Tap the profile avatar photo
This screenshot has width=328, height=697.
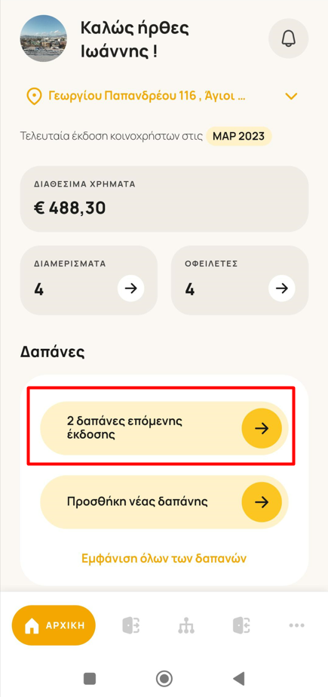[44, 39]
